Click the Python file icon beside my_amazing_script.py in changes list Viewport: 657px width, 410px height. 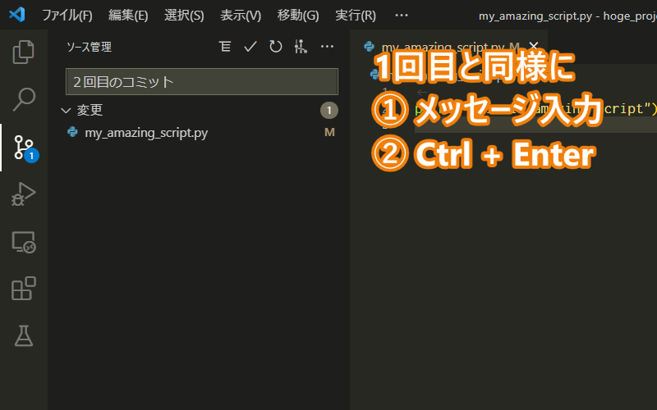pos(72,132)
